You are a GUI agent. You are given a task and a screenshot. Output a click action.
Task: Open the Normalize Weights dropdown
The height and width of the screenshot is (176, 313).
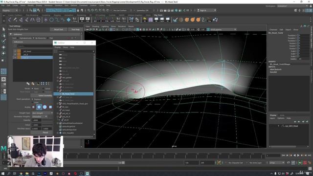pyautogui.click(x=40, y=116)
